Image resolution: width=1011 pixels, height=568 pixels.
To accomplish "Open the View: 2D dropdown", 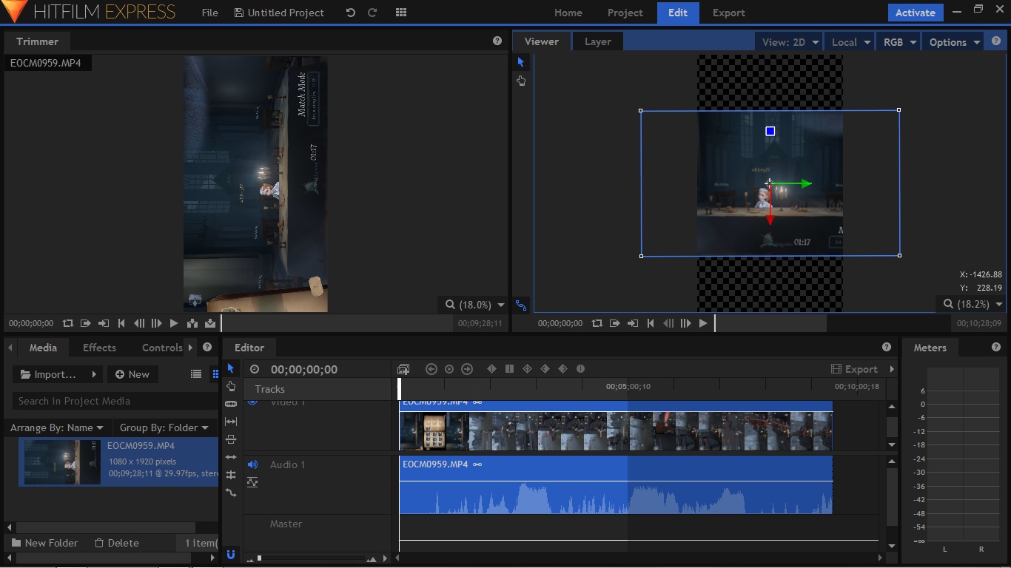I will point(790,42).
